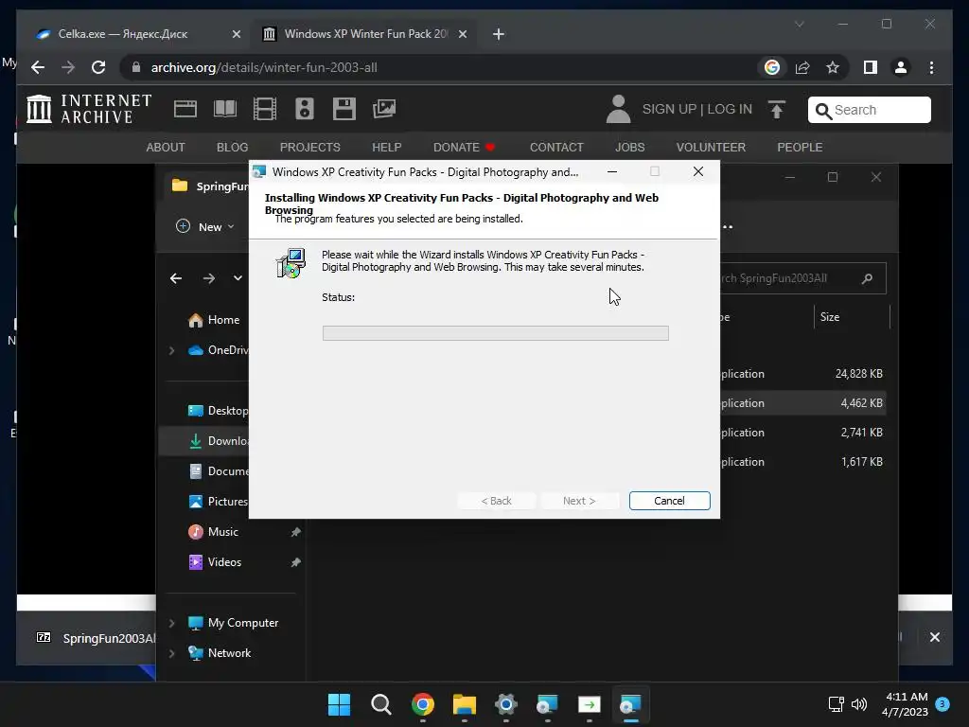This screenshot has width=969, height=727.
Task: Open Desktop in Explorer sidebar
Action: click(218, 411)
